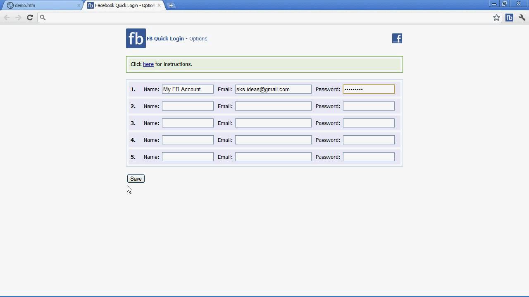
Task: Click the Facebook icon at top right of page
Action: pyautogui.click(x=397, y=38)
